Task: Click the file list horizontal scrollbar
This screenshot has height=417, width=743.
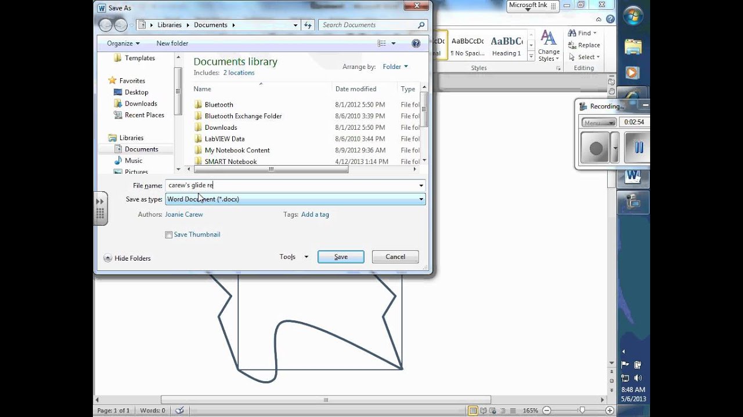Action: pos(270,170)
